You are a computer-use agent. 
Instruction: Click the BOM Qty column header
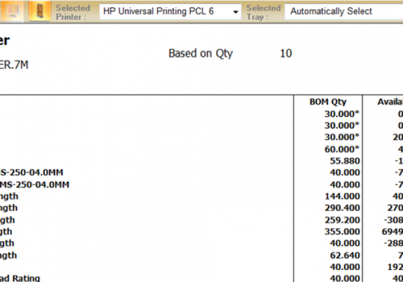[328, 102]
